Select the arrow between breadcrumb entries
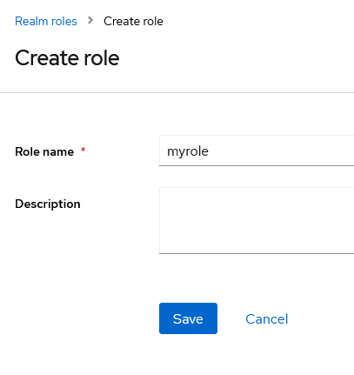 90,21
